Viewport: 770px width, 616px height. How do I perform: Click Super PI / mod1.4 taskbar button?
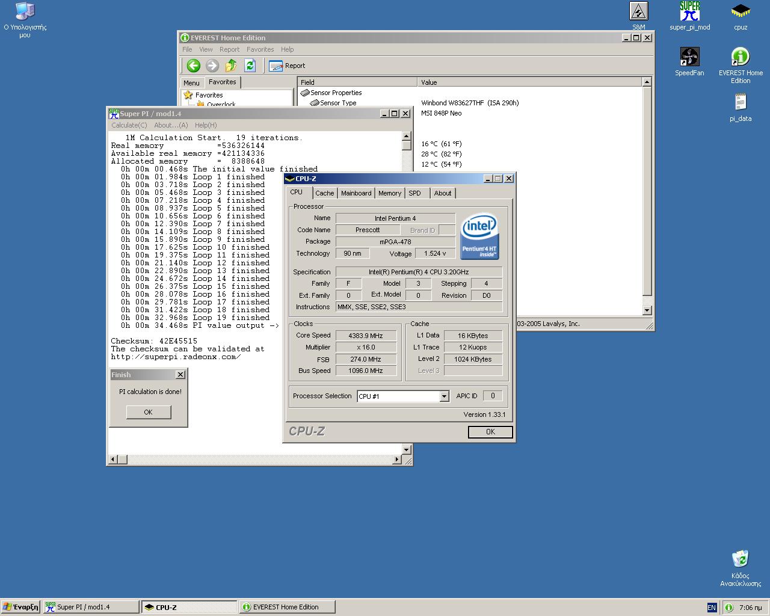(91, 607)
